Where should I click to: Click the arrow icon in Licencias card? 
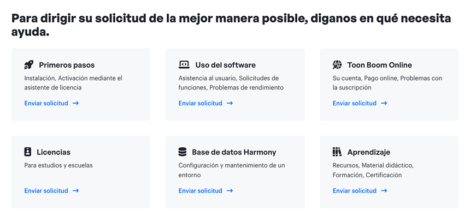[75, 191]
